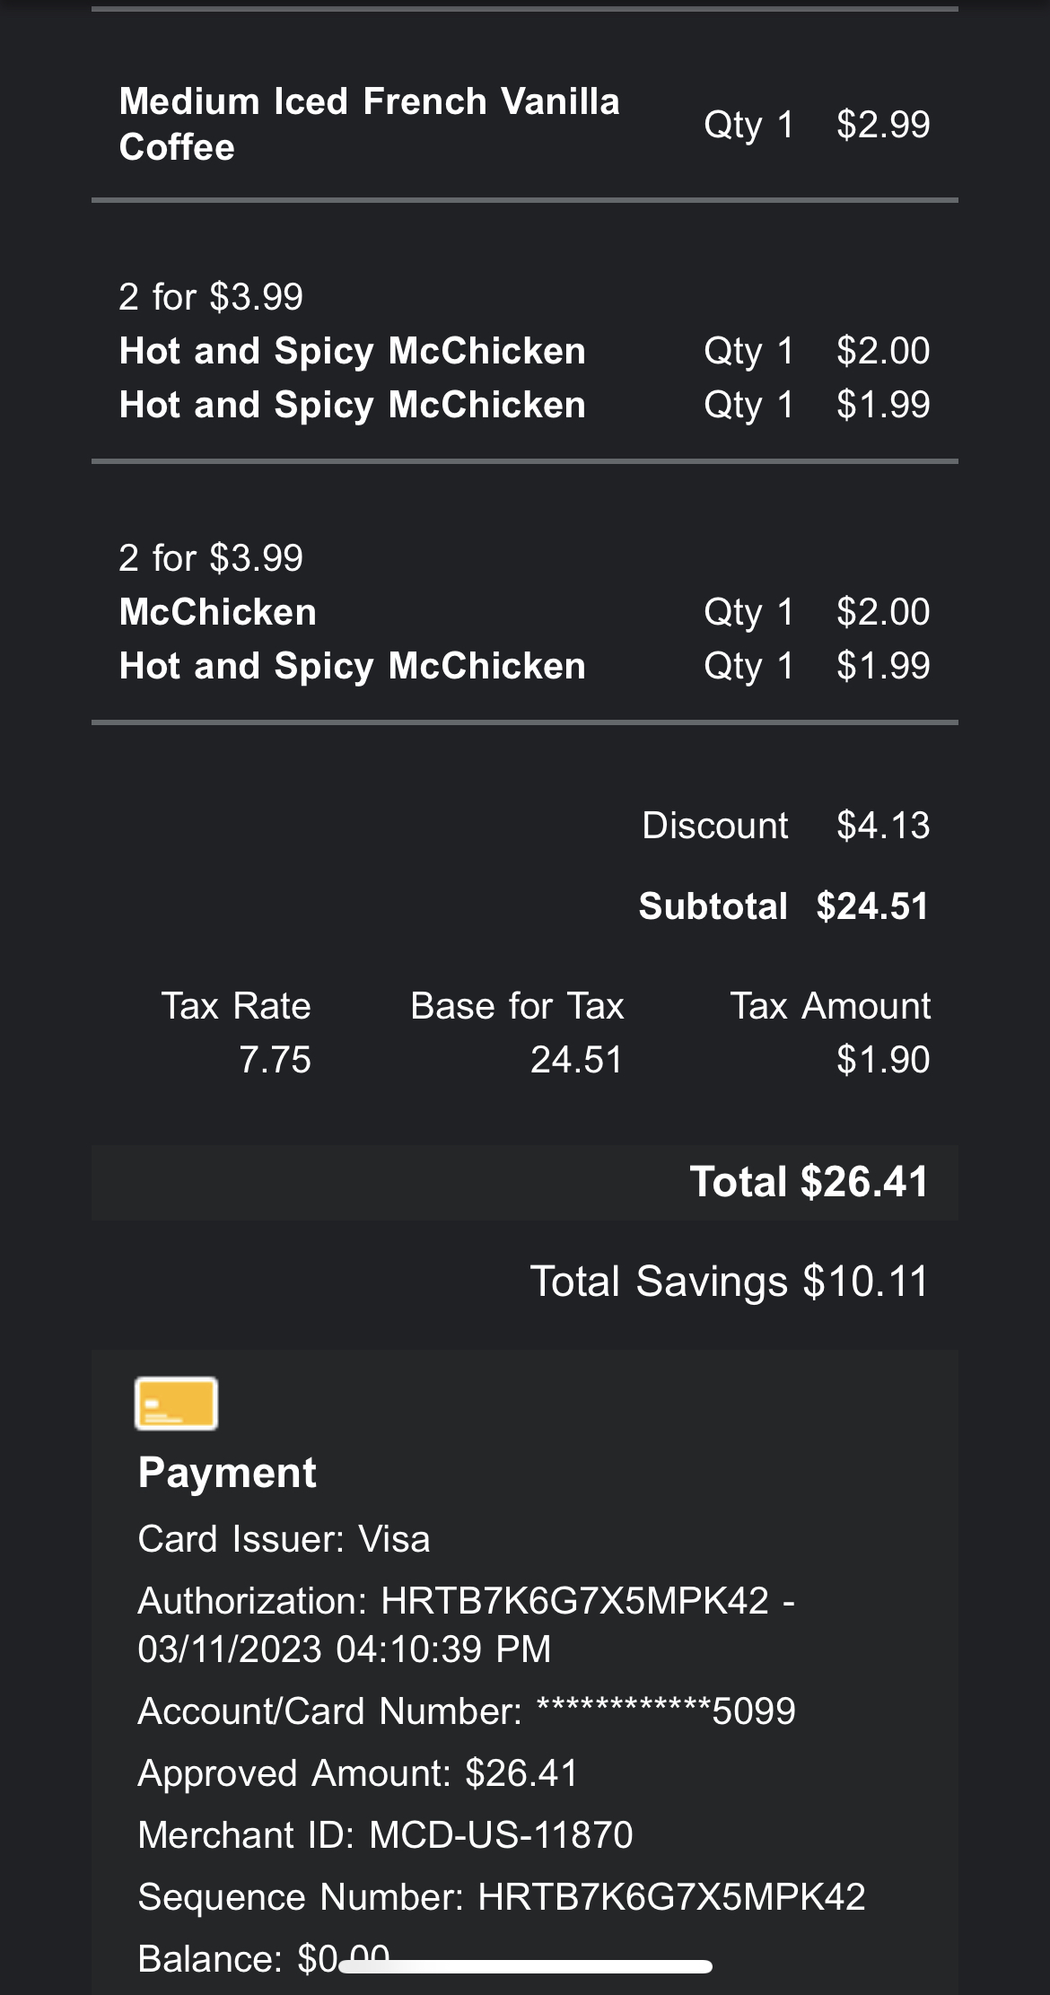Select the plain McChicken line item
Viewport: 1050px width, 1995px height.
218,612
